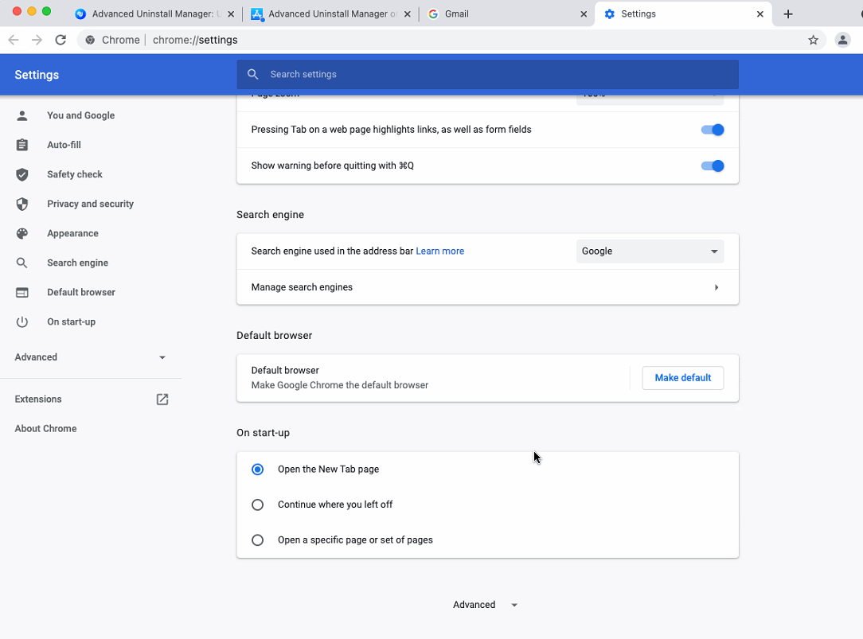Viewport: 863px width, 639px height.
Task: Disable Tab highlights links toggle
Action: pyautogui.click(x=713, y=130)
